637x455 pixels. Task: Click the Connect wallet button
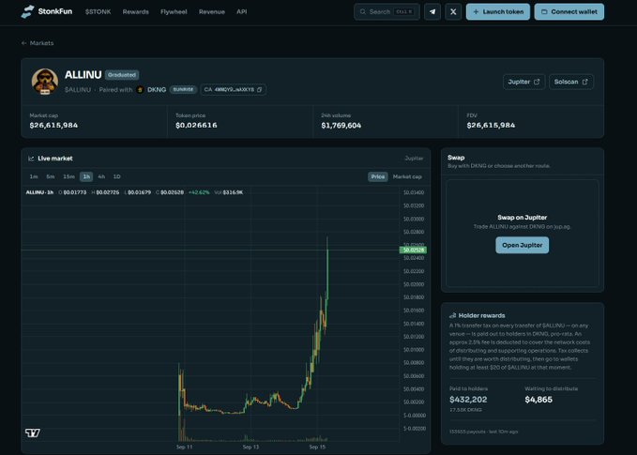click(569, 12)
